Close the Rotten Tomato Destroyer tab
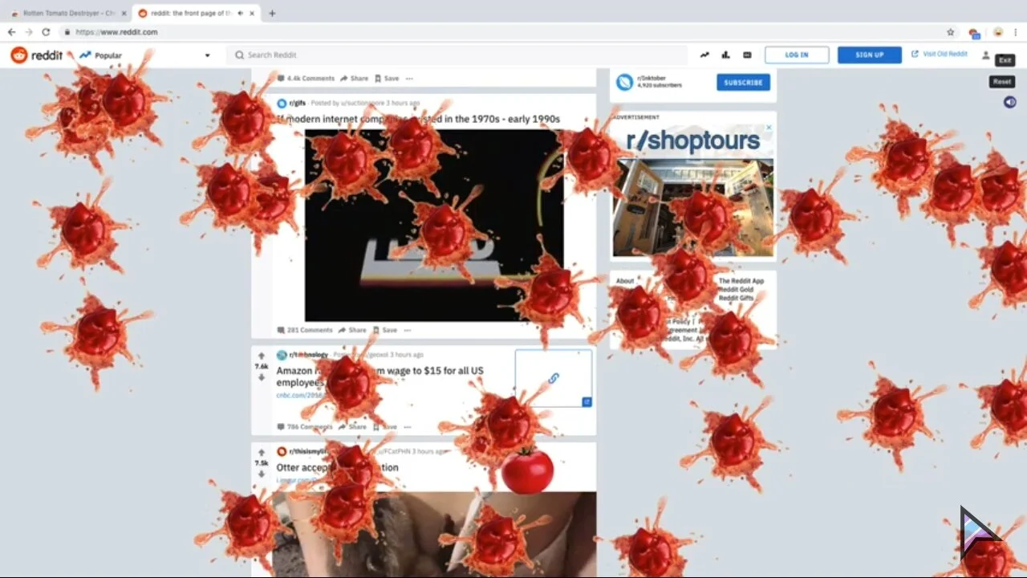The width and height of the screenshot is (1027, 578). pos(124,13)
